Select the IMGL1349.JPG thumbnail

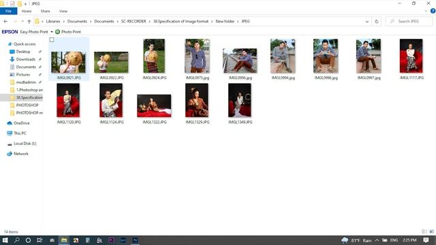(240, 100)
